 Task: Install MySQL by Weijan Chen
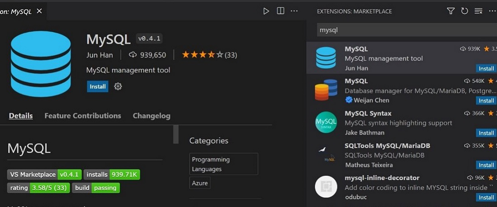coord(486,101)
